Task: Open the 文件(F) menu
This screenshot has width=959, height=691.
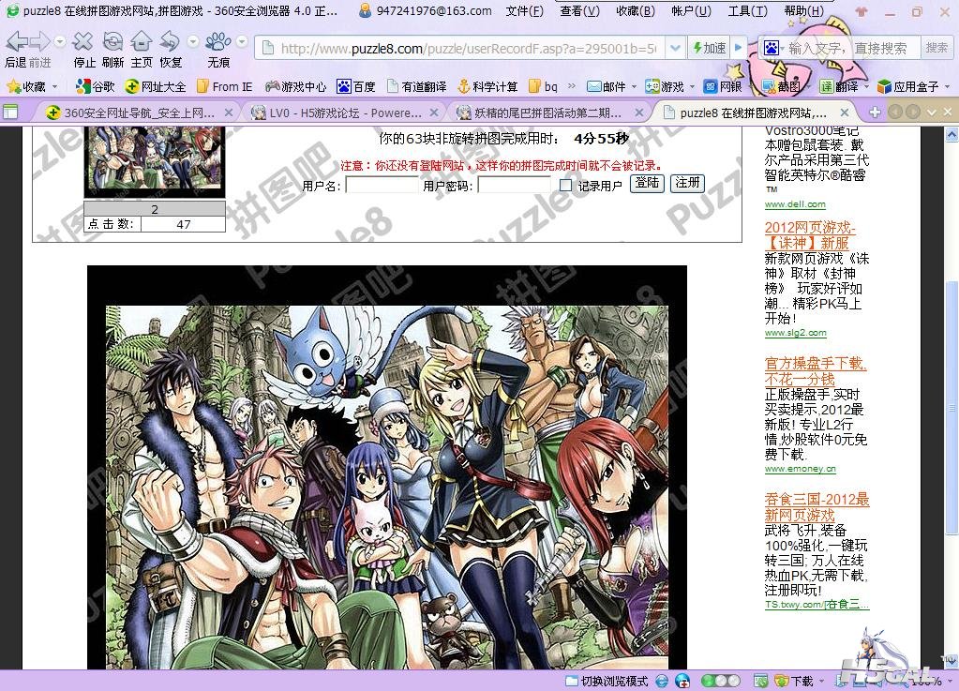Action: click(x=525, y=11)
